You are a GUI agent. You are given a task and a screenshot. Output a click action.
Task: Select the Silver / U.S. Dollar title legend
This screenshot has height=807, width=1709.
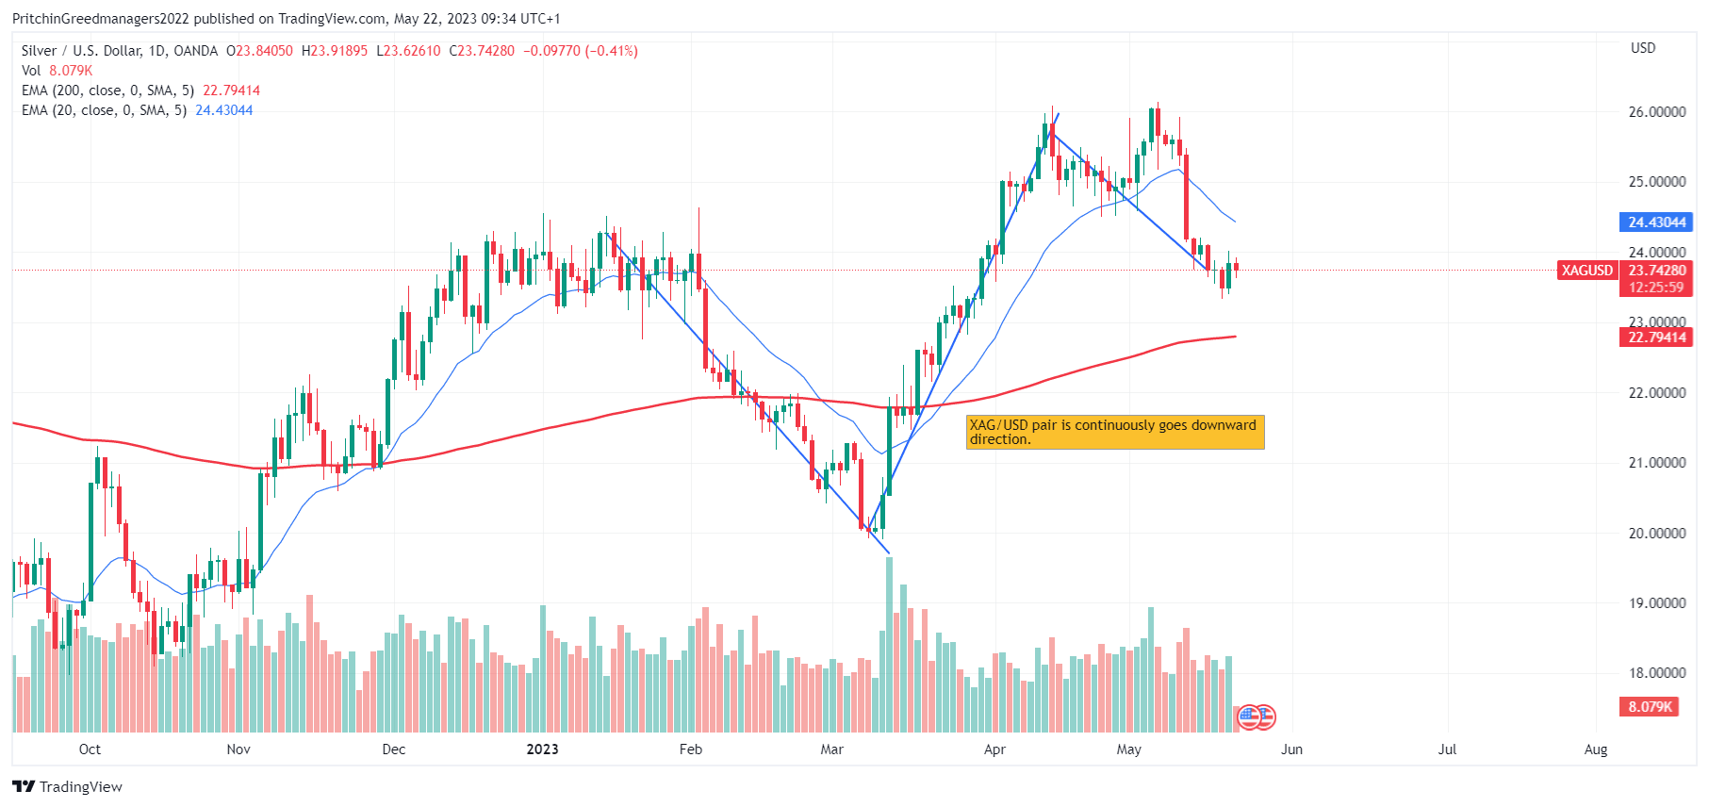tap(120, 51)
